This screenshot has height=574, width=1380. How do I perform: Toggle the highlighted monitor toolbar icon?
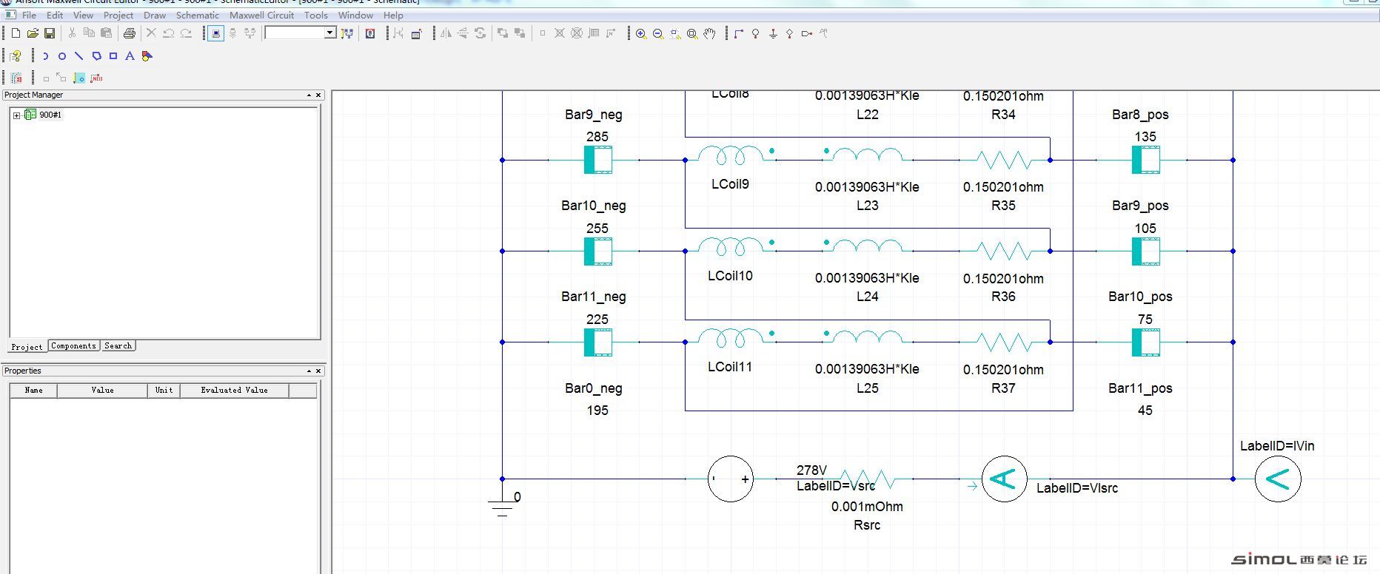(x=215, y=33)
